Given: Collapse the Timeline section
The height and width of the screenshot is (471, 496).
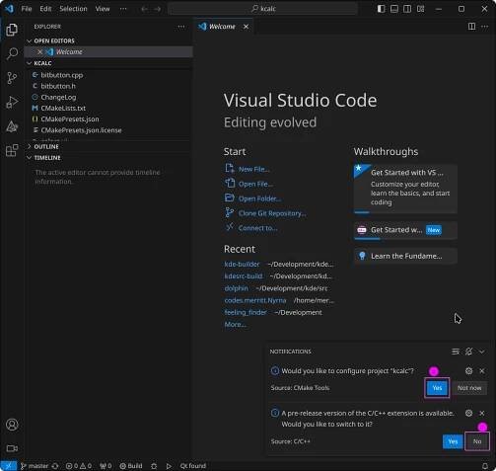Looking at the screenshot, I should pos(108,158).
